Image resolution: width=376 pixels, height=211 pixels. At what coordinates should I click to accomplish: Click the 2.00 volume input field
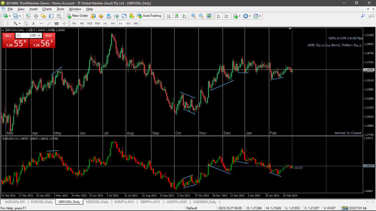tap(28, 36)
